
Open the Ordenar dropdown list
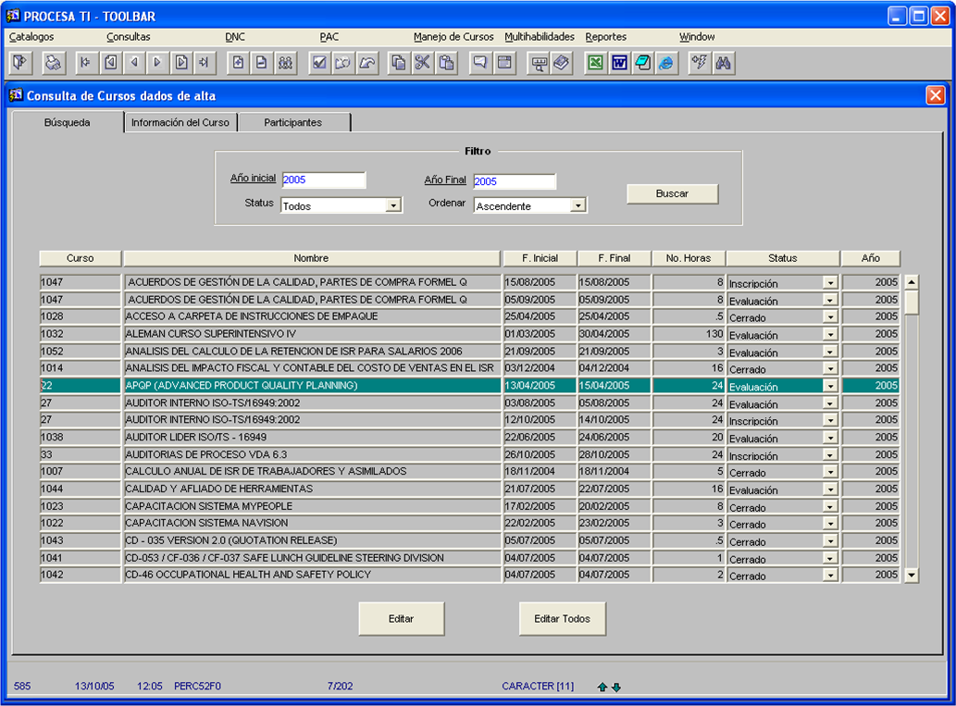pyautogui.click(x=578, y=206)
